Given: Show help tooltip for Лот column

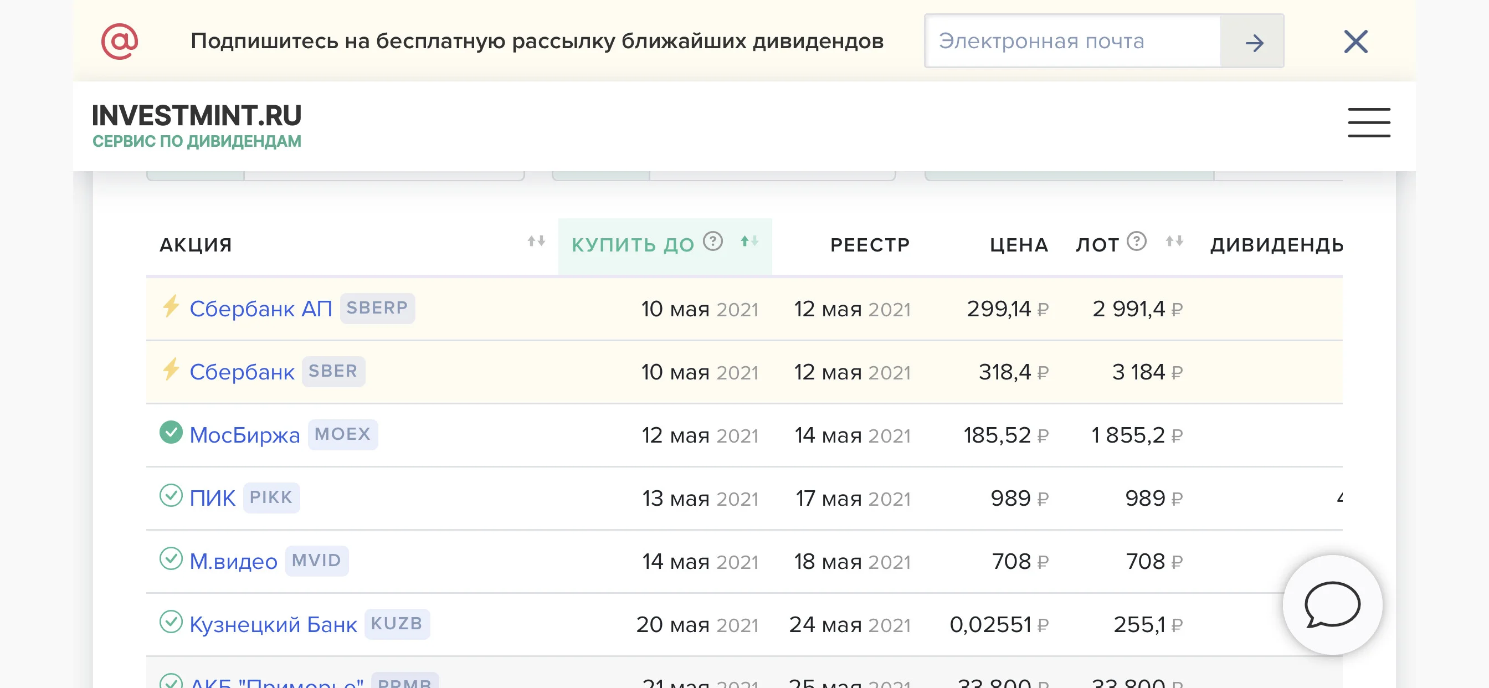Looking at the screenshot, I should click(1136, 241).
